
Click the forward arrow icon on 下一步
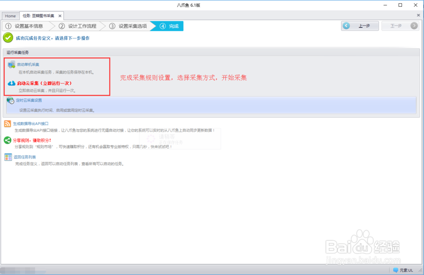tap(414, 26)
